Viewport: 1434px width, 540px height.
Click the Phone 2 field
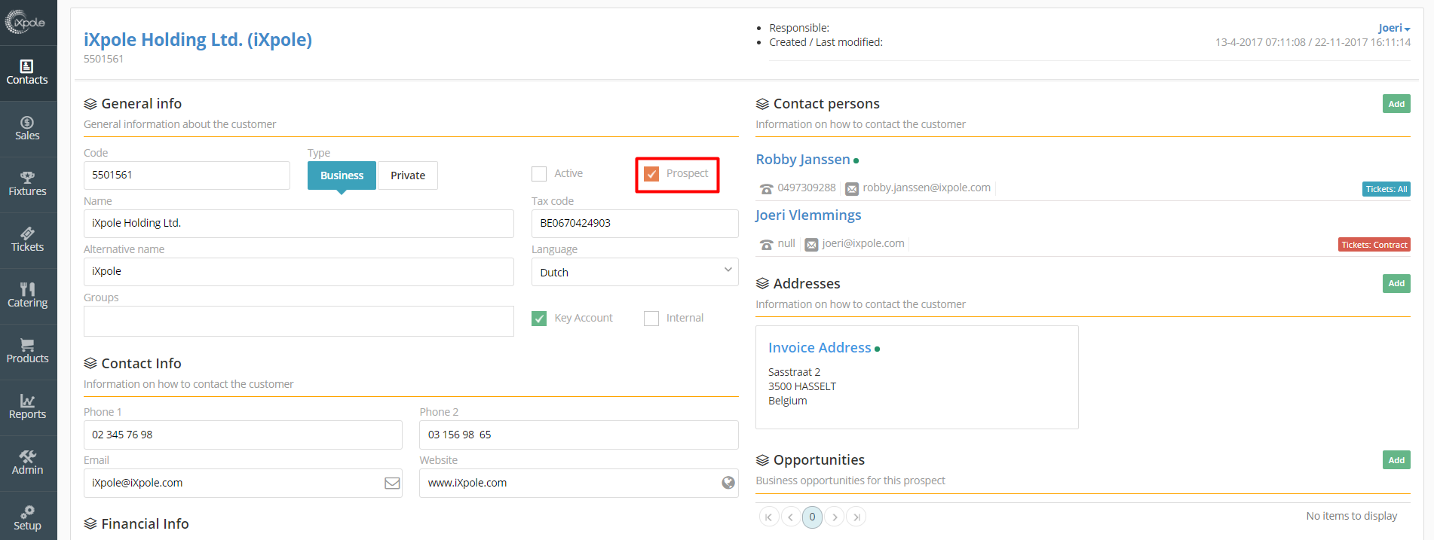coord(579,435)
